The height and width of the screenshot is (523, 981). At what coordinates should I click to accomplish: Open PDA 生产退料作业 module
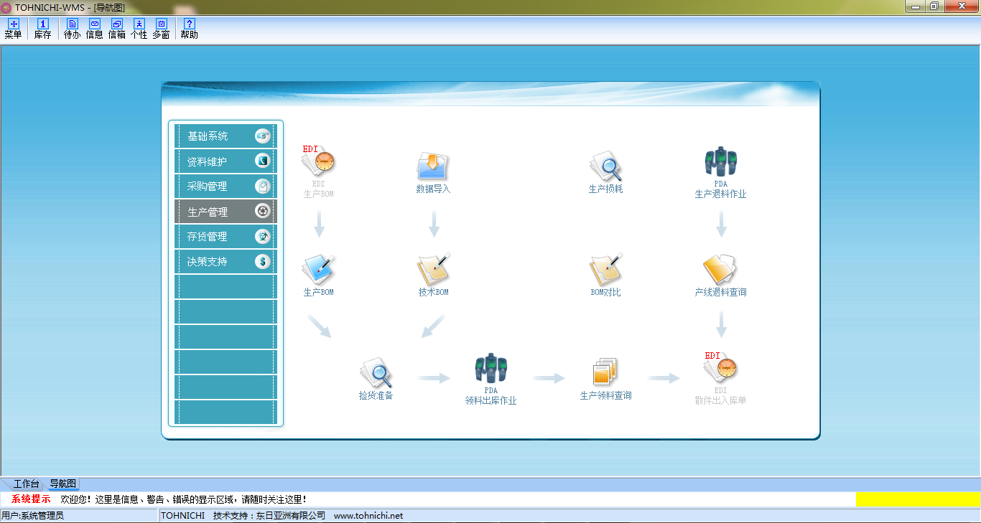720,163
